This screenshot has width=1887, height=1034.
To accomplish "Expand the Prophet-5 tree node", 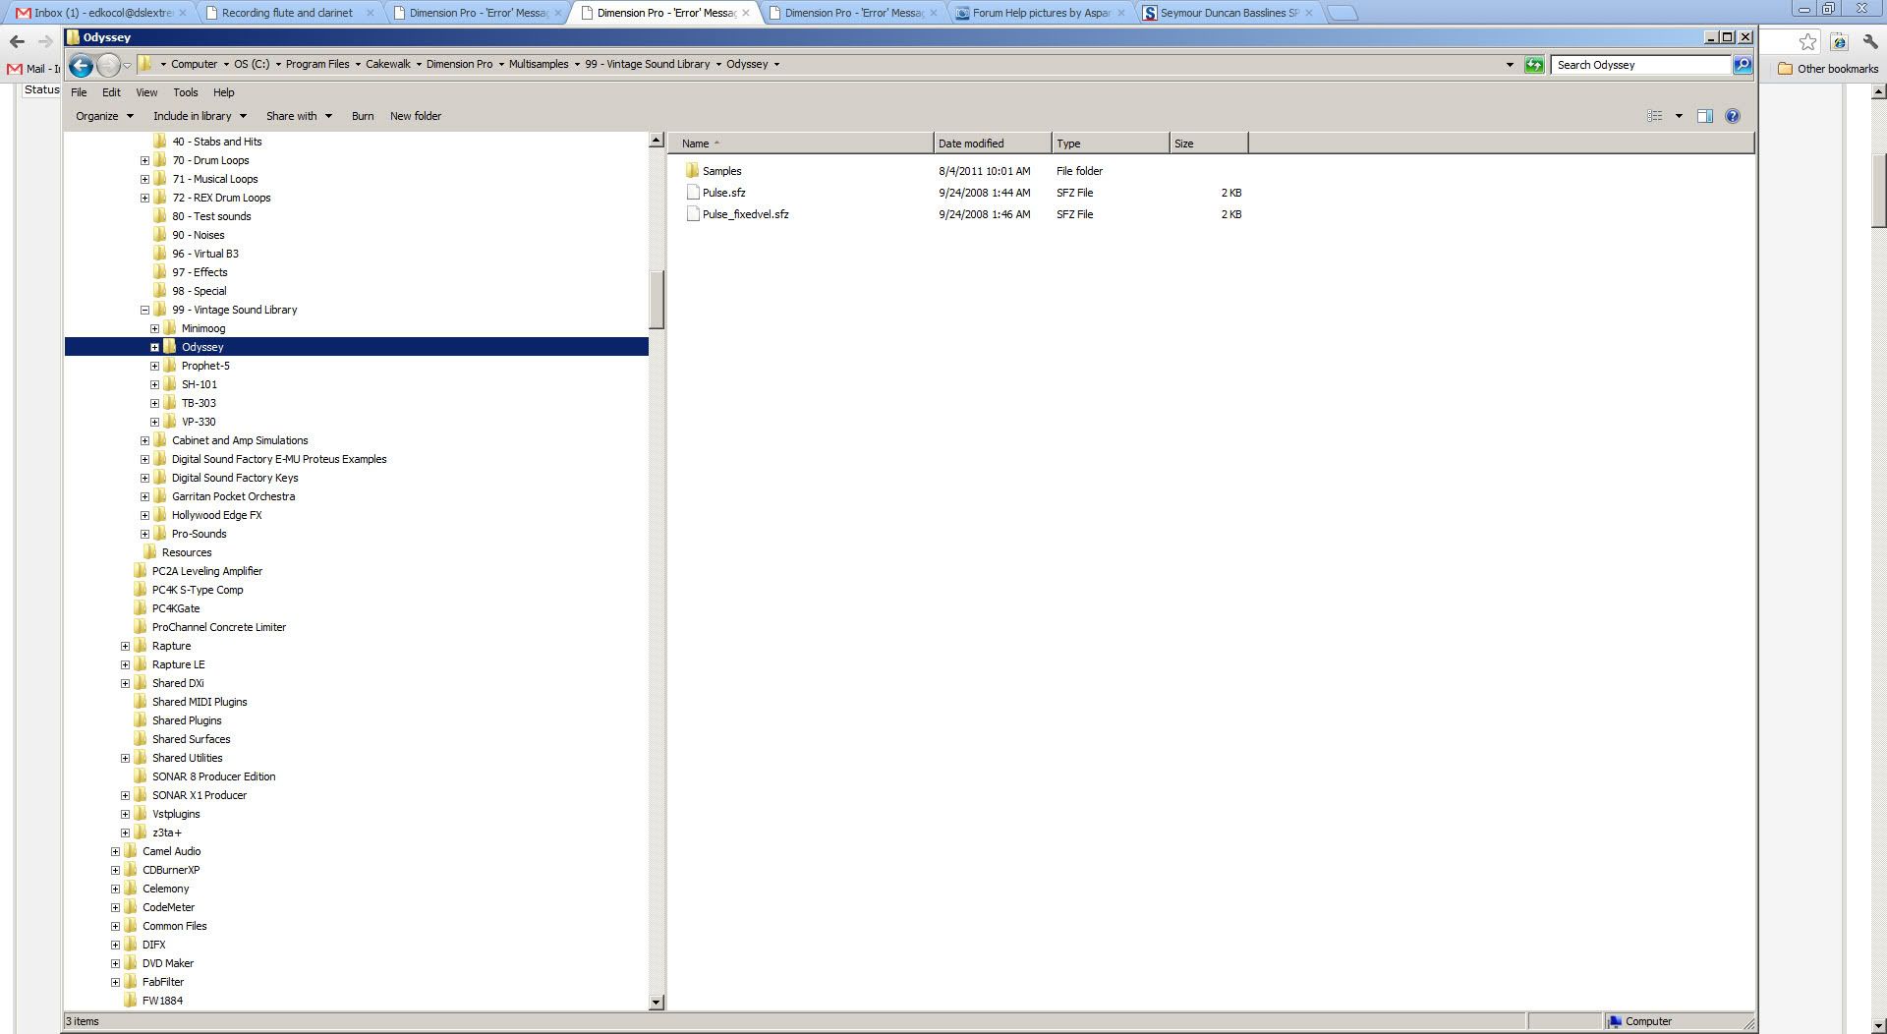I will [x=154, y=366].
